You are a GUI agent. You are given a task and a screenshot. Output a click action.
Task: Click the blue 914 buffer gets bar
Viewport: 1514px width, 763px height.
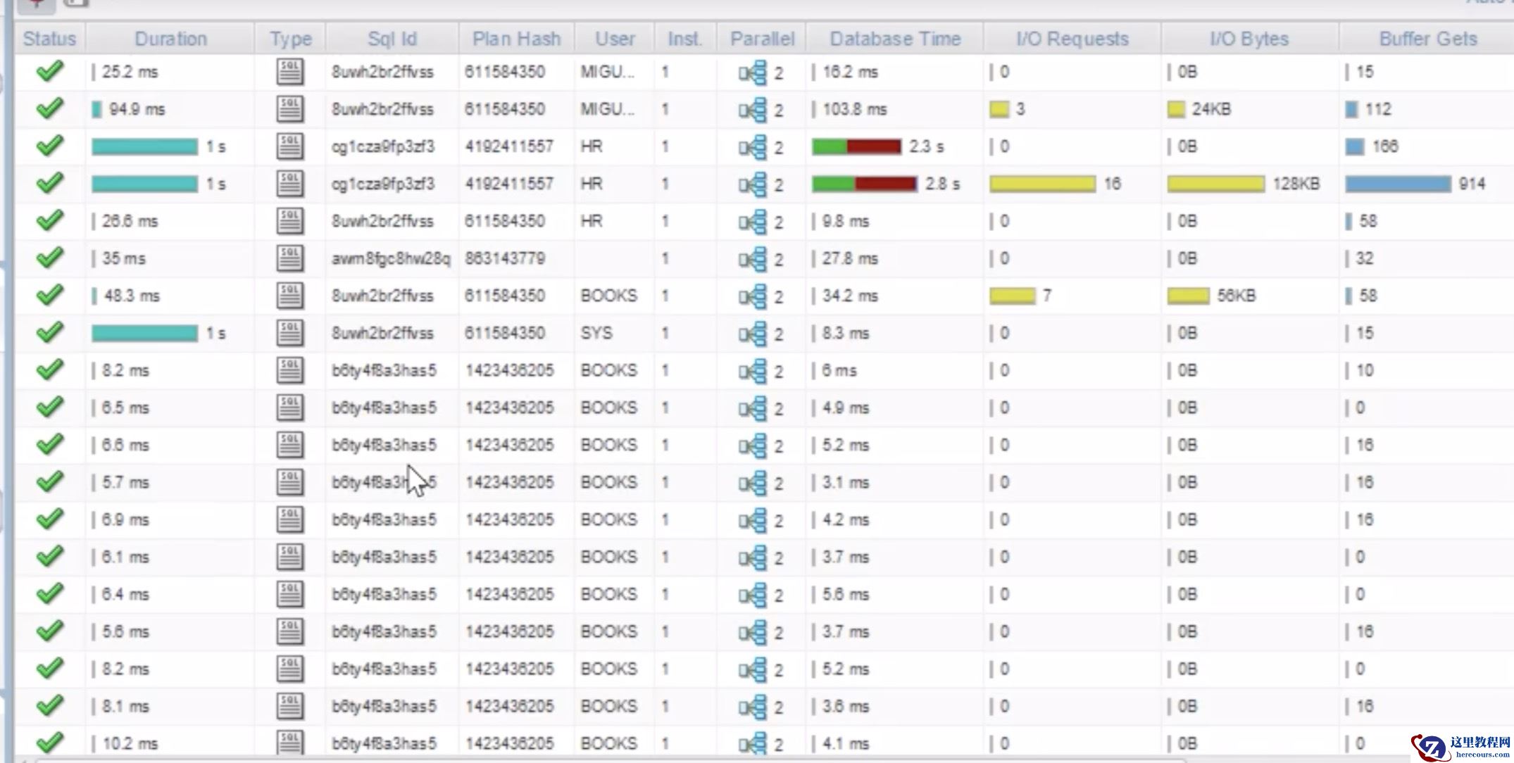click(x=1398, y=184)
